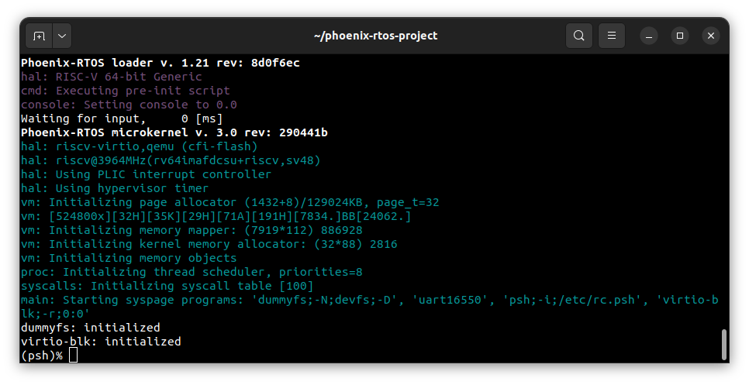749x385 pixels.
Task: Open the terminal search tool
Action: pos(578,36)
